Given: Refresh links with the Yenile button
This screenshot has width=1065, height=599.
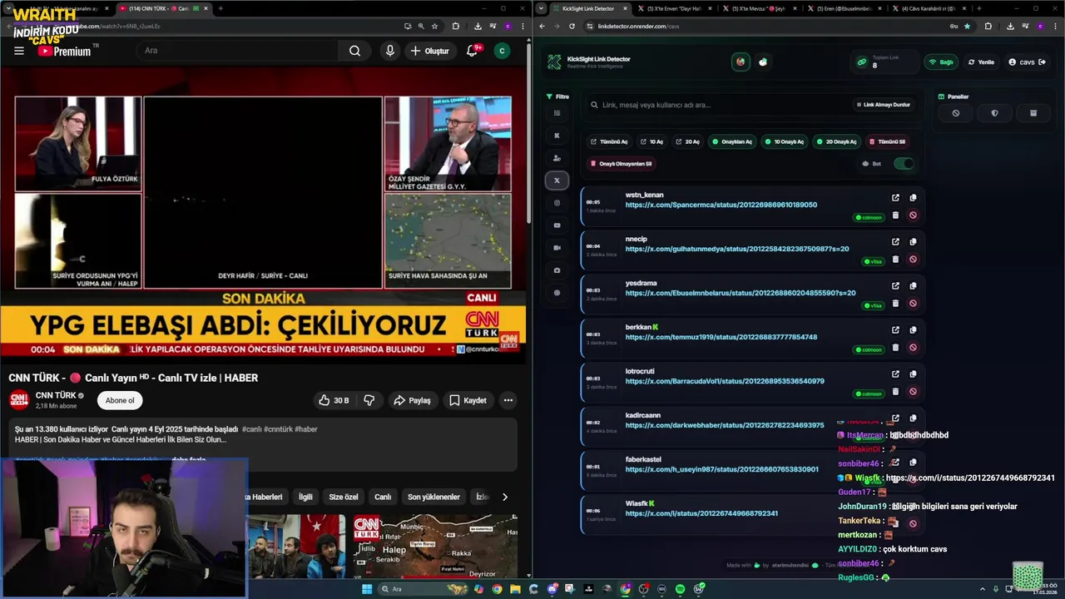Looking at the screenshot, I should [981, 62].
